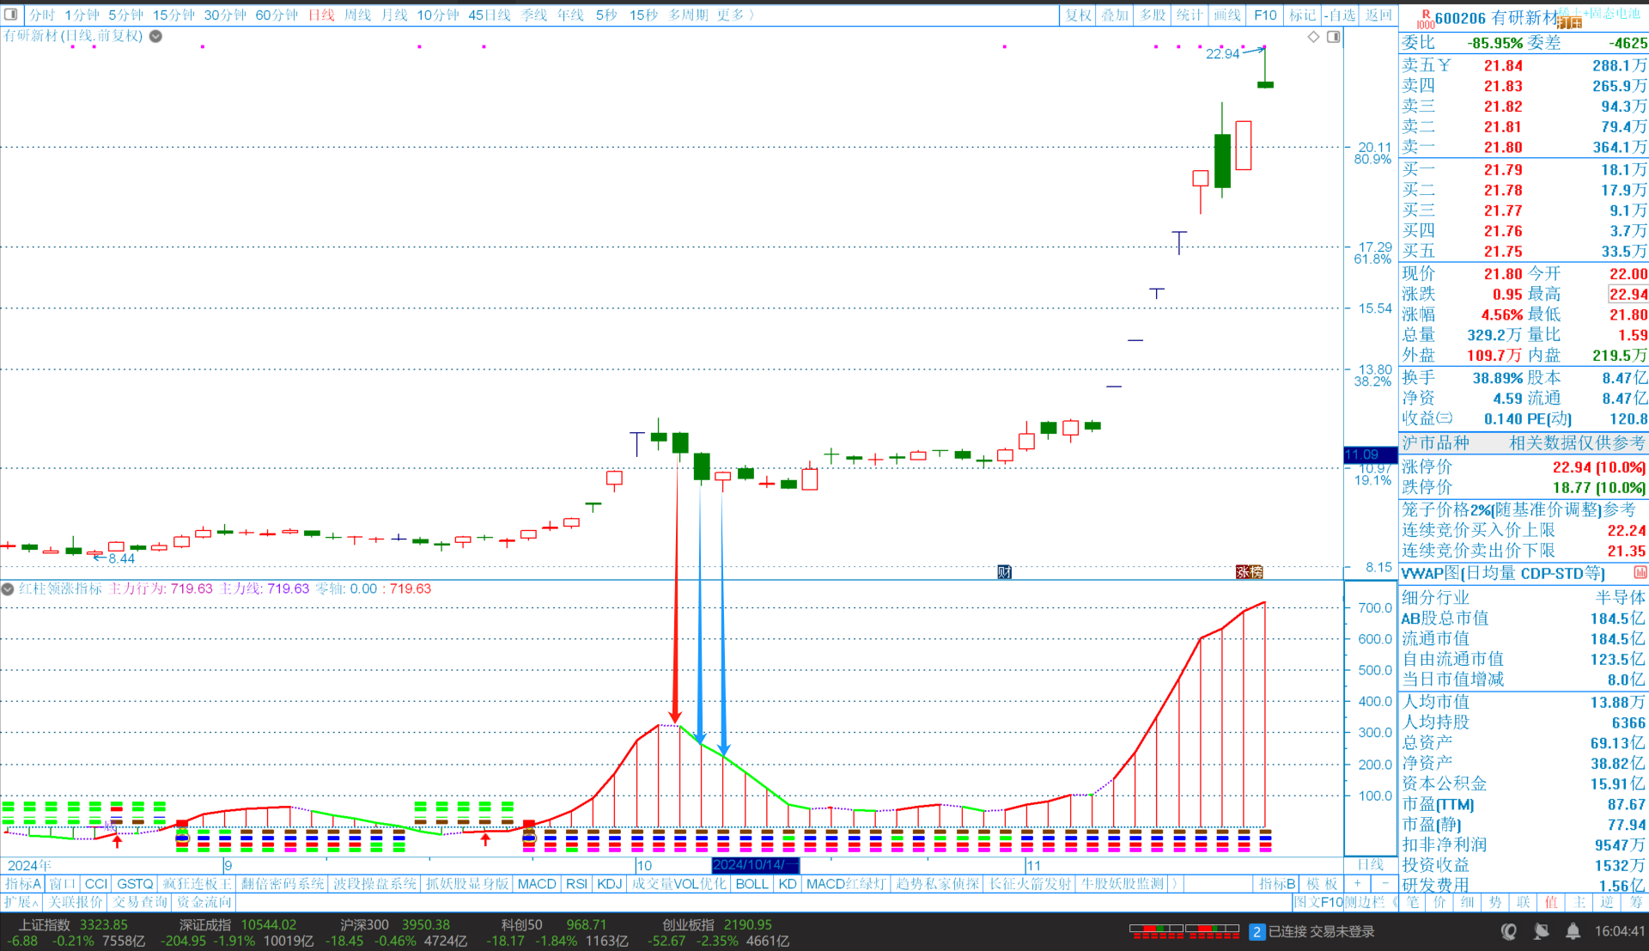Zoom in chart with plus button
This screenshot has width=1649, height=951.
click(1358, 883)
